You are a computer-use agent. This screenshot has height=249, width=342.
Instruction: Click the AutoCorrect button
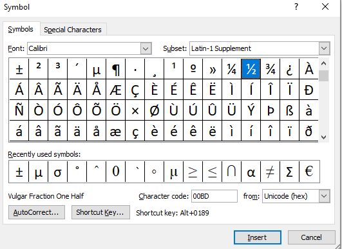click(x=37, y=212)
